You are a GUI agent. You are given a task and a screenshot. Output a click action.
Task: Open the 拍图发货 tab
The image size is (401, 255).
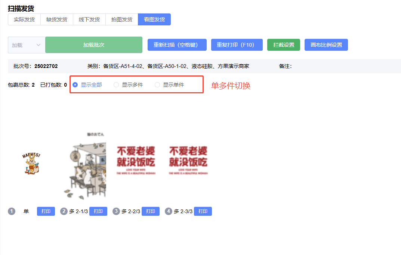pos(122,19)
